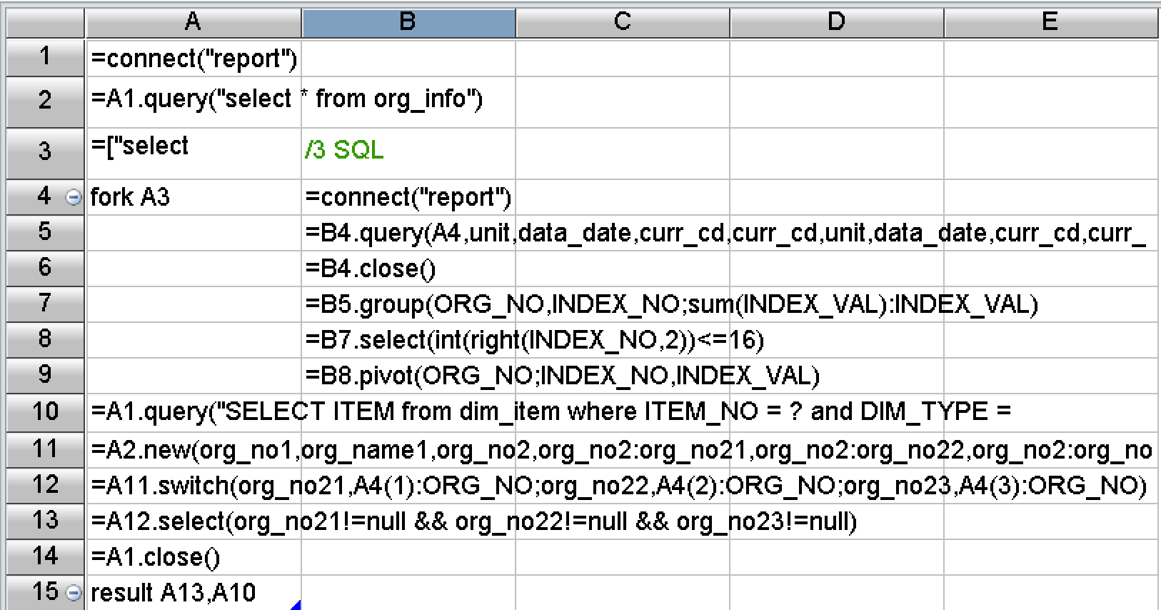Select column E header
The width and height of the screenshot is (1161, 610).
point(1051,23)
